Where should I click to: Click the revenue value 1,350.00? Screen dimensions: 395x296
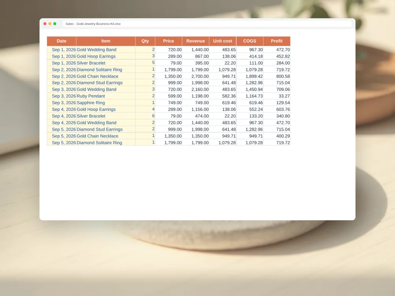[x=200, y=136]
